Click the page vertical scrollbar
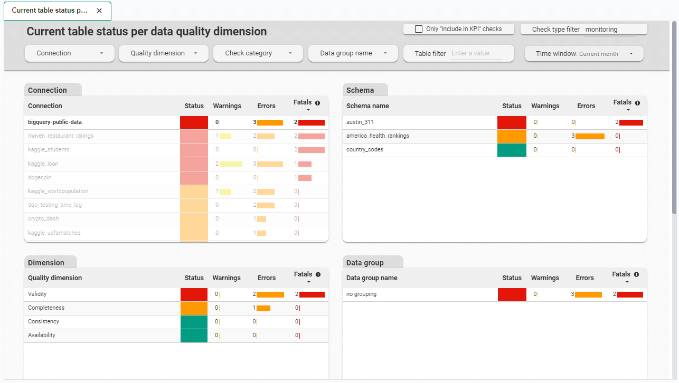This screenshot has width=679, height=383. click(674, 118)
